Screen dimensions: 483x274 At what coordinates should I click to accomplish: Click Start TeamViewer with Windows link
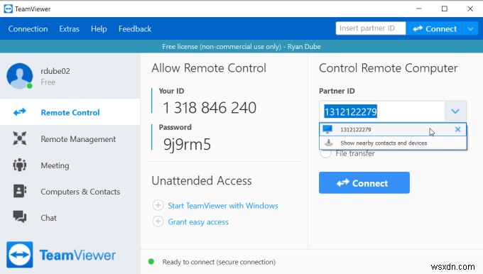point(223,206)
